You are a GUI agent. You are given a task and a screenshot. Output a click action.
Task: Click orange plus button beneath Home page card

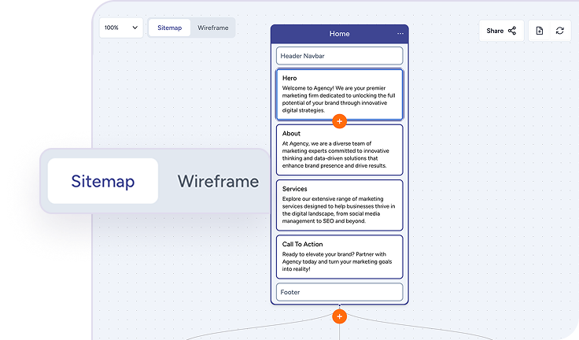coord(339,316)
